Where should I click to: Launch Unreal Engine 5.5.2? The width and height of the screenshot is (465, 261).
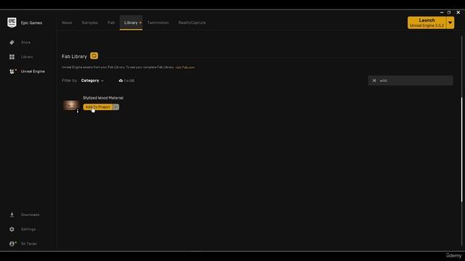426,22
